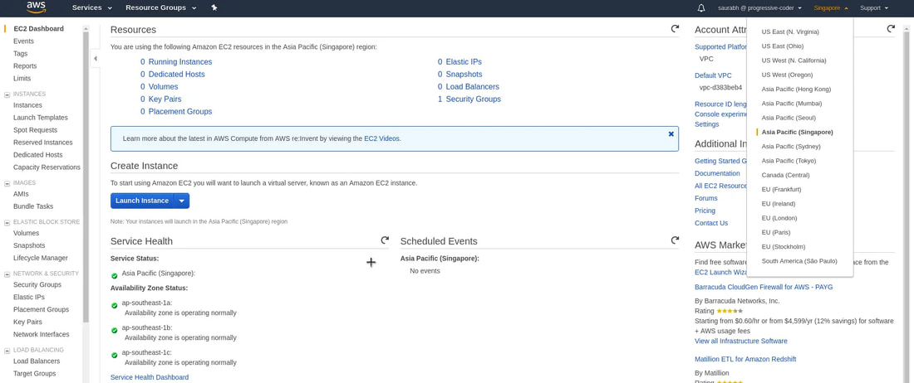Collapse the ELASTIC BLOCK STORE section
The height and width of the screenshot is (383, 914).
pos(7,222)
